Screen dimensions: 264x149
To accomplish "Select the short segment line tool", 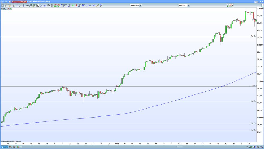I will point(17,5).
